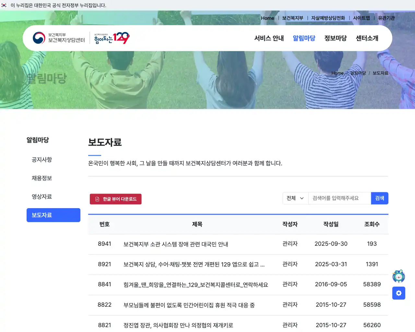This screenshot has height=332, width=415.
Task: Click the magnifying 검색 search button
Action: 379,198
